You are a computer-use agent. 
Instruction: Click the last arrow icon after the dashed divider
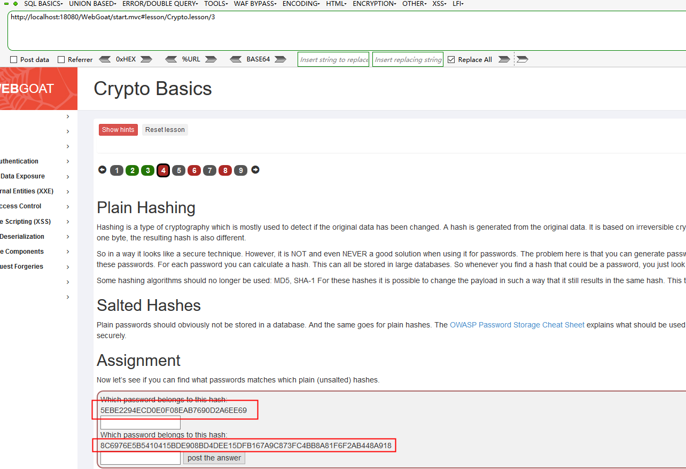click(523, 59)
